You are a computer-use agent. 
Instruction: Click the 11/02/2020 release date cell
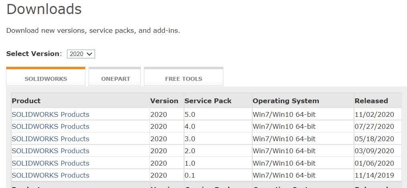pyautogui.click(x=374, y=114)
